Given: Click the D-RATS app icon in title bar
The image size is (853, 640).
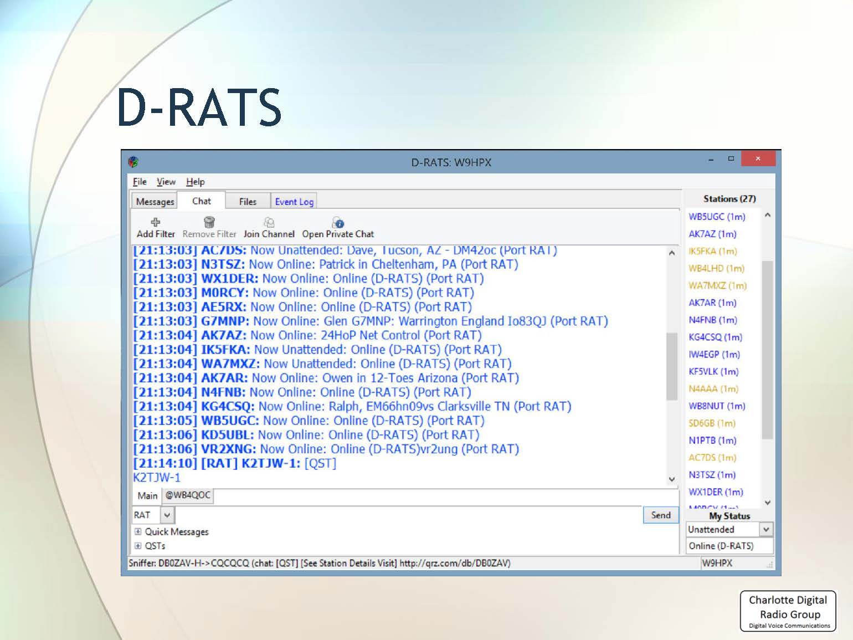Looking at the screenshot, I should (x=133, y=162).
